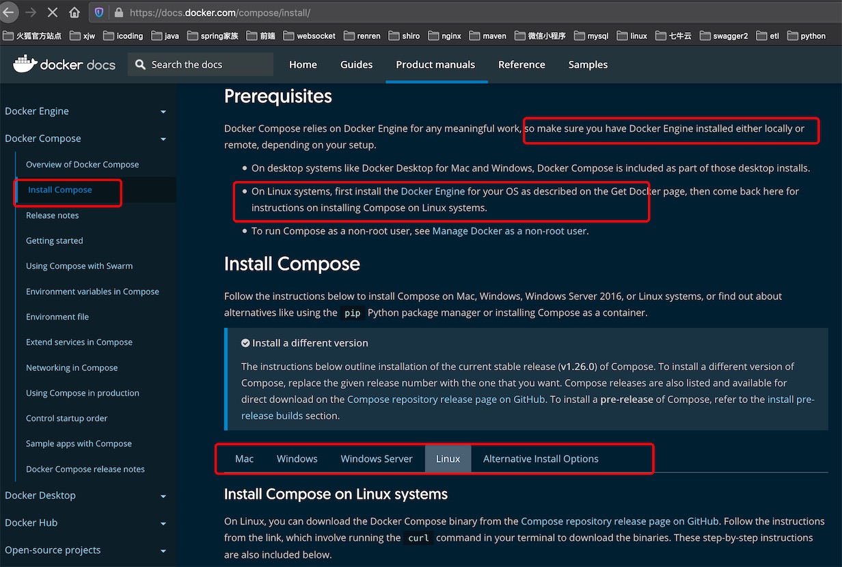The image size is (842, 567).
Task: Switch to the Mac install tab
Action: tap(244, 458)
